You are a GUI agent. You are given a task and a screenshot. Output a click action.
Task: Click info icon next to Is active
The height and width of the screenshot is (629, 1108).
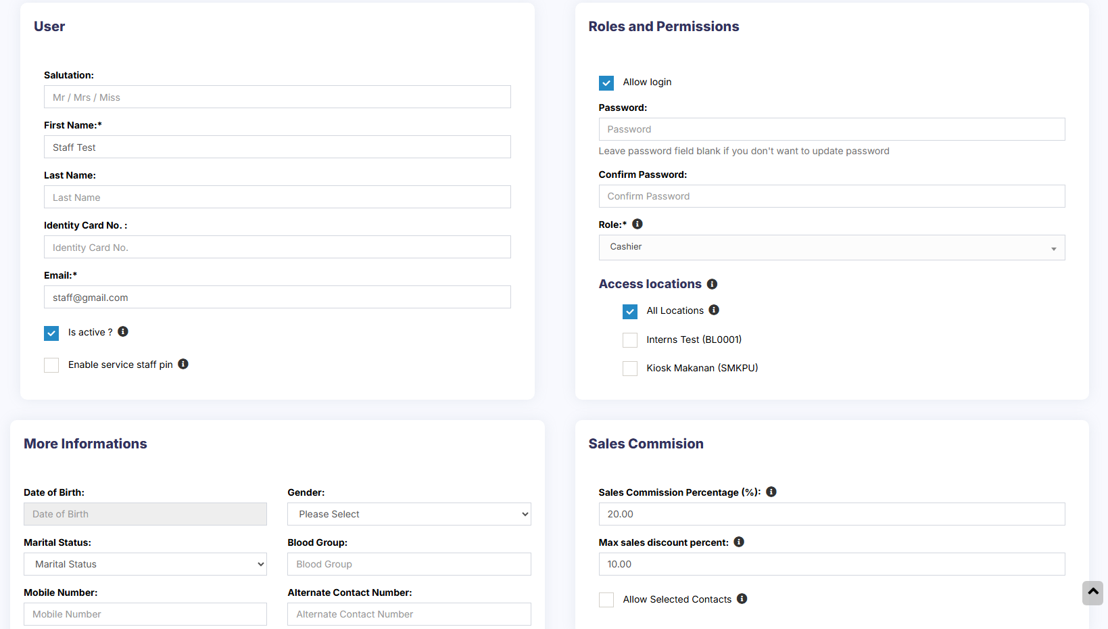coord(123,331)
